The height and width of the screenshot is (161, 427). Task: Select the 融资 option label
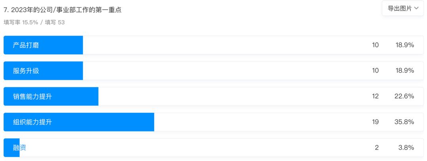point(20,148)
